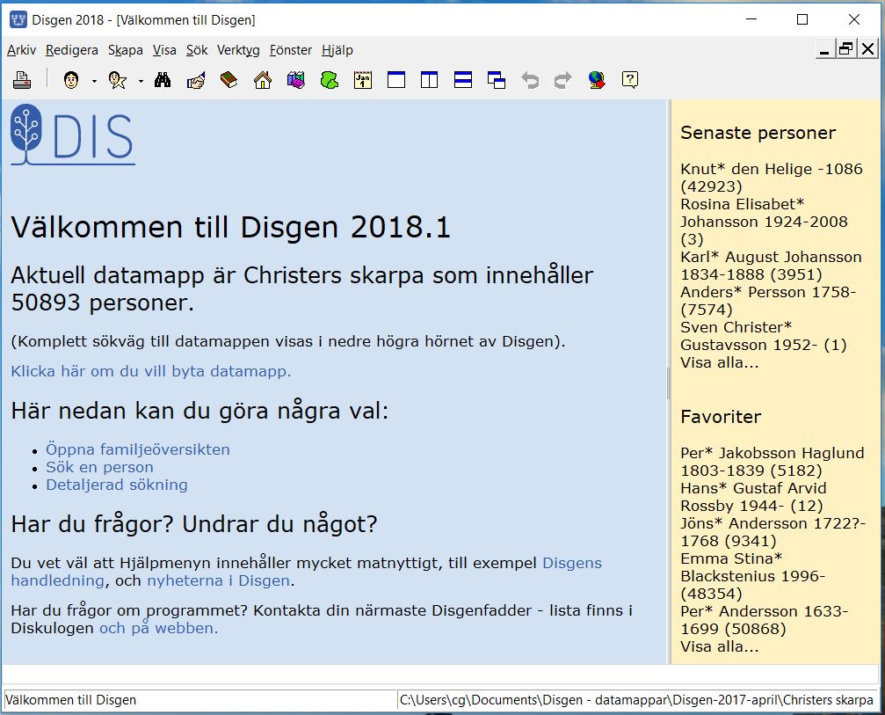Select favorite Per Jakobsson Haglund

pyautogui.click(x=773, y=462)
